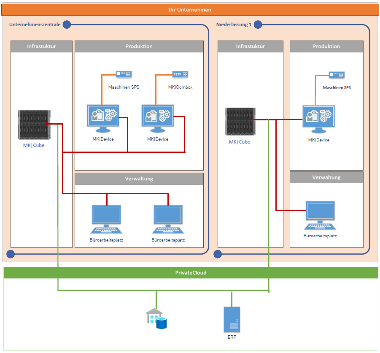Click the Büroarbeitsplatz computer in Niederlassung 1
The width and height of the screenshot is (380, 353).
point(320,216)
